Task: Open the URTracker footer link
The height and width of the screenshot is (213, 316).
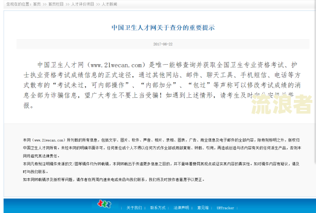Action: [225, 208]
